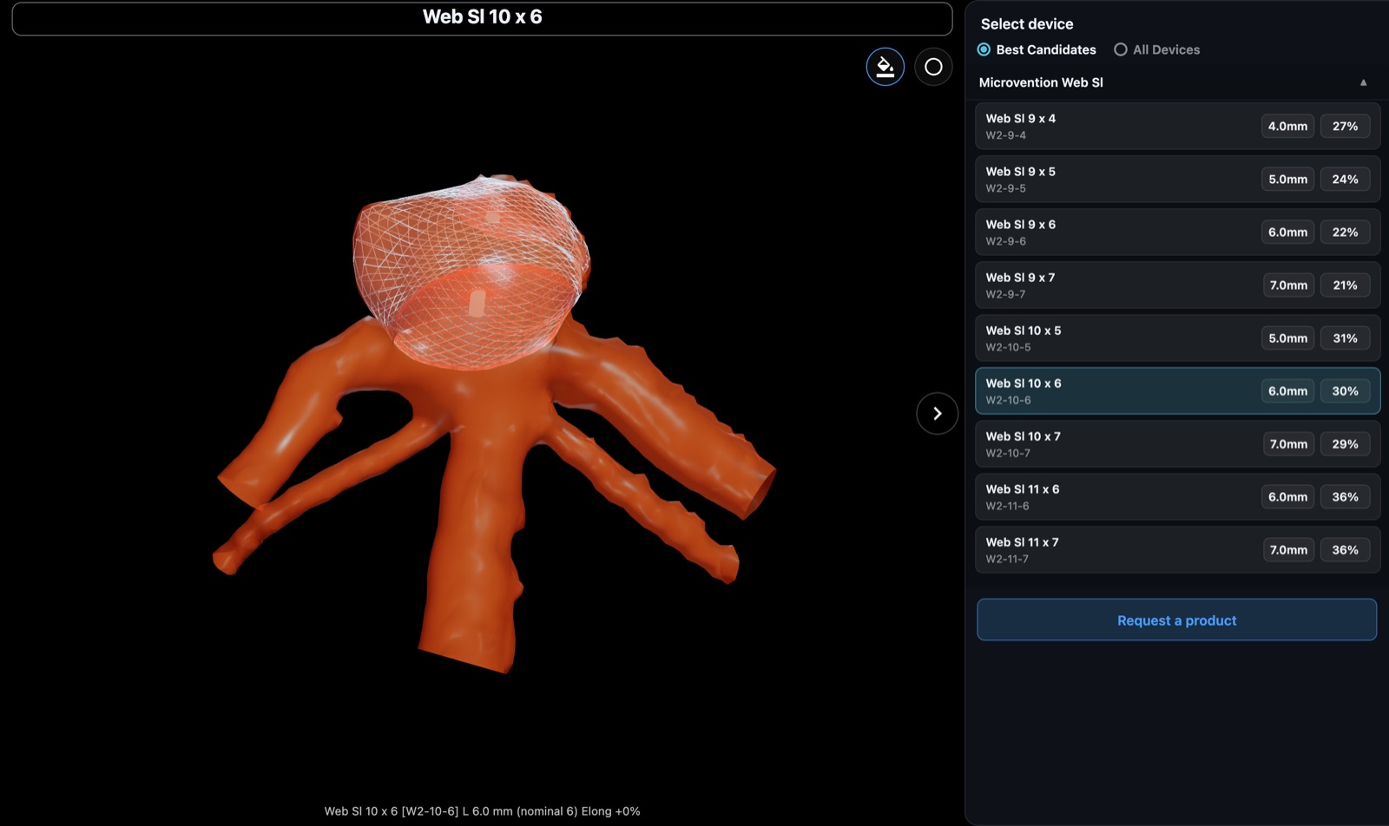Click the Select device heading

click(x=1027, y=24)
